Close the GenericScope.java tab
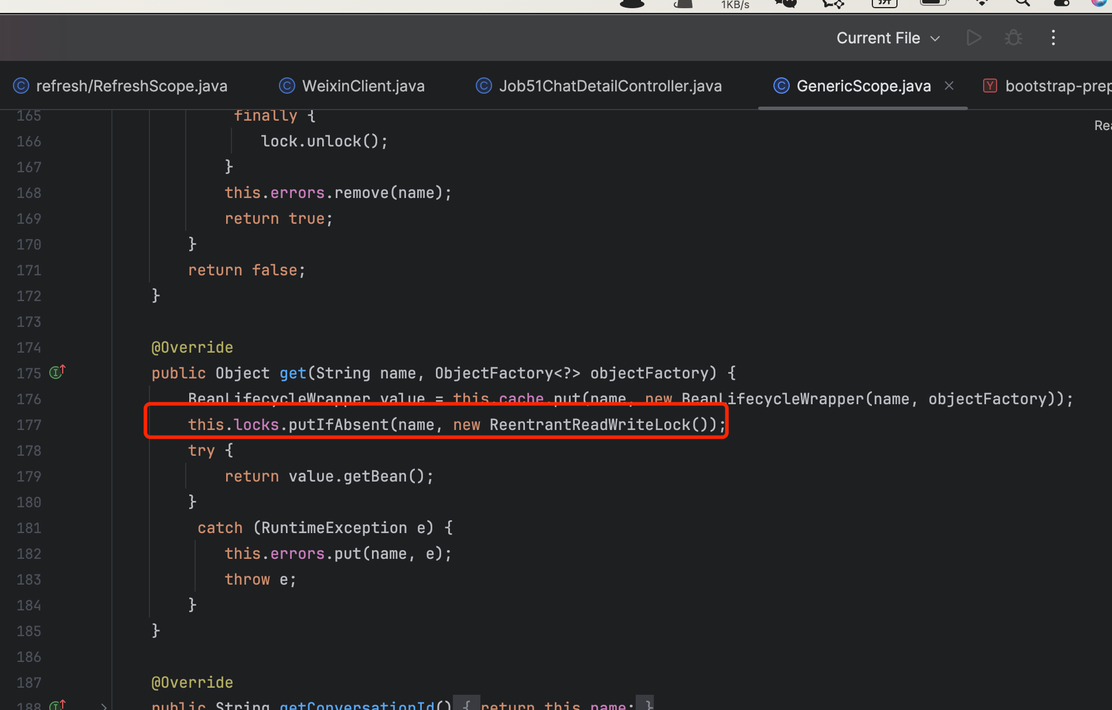The height and width of the screenshot is (710, 1112). [949, 86]
